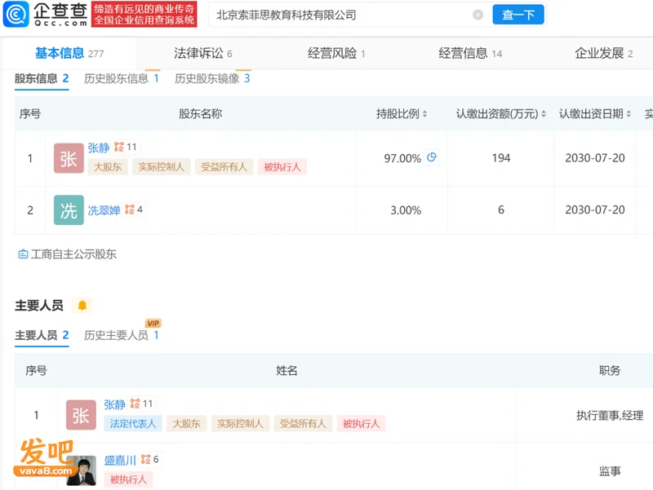The width and height of the screenshot is (653, 490).
Task: Click the 大股东 tag in personnel row
Action: pyautogui.click(x=187, y=423)
